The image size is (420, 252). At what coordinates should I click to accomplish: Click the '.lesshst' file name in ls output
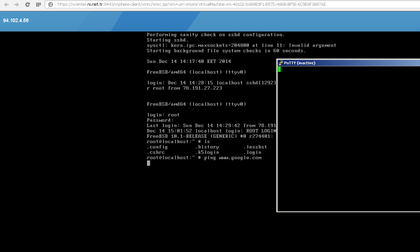coord(255,147)
